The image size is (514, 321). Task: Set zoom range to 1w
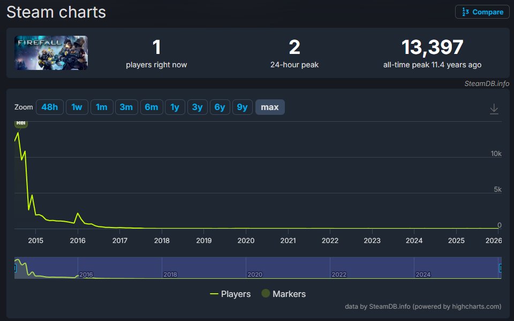point(77,107)
